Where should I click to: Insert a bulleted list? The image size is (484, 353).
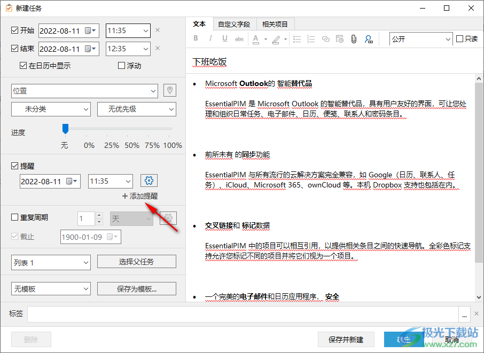[297, 39]
